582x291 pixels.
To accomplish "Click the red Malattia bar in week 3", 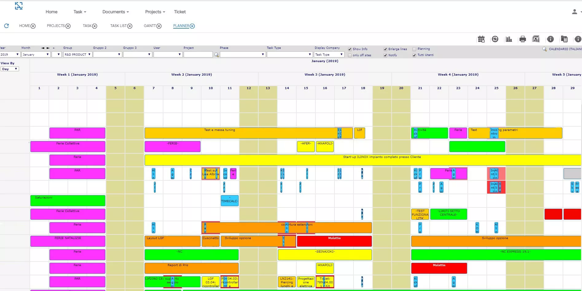I will [x=334, y=241].
